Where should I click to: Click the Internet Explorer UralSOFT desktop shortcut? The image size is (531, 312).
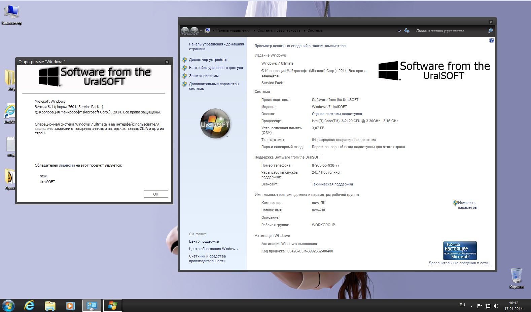(10, 114)
